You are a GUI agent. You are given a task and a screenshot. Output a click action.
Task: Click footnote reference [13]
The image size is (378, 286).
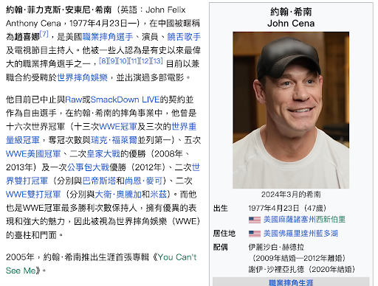157,60
